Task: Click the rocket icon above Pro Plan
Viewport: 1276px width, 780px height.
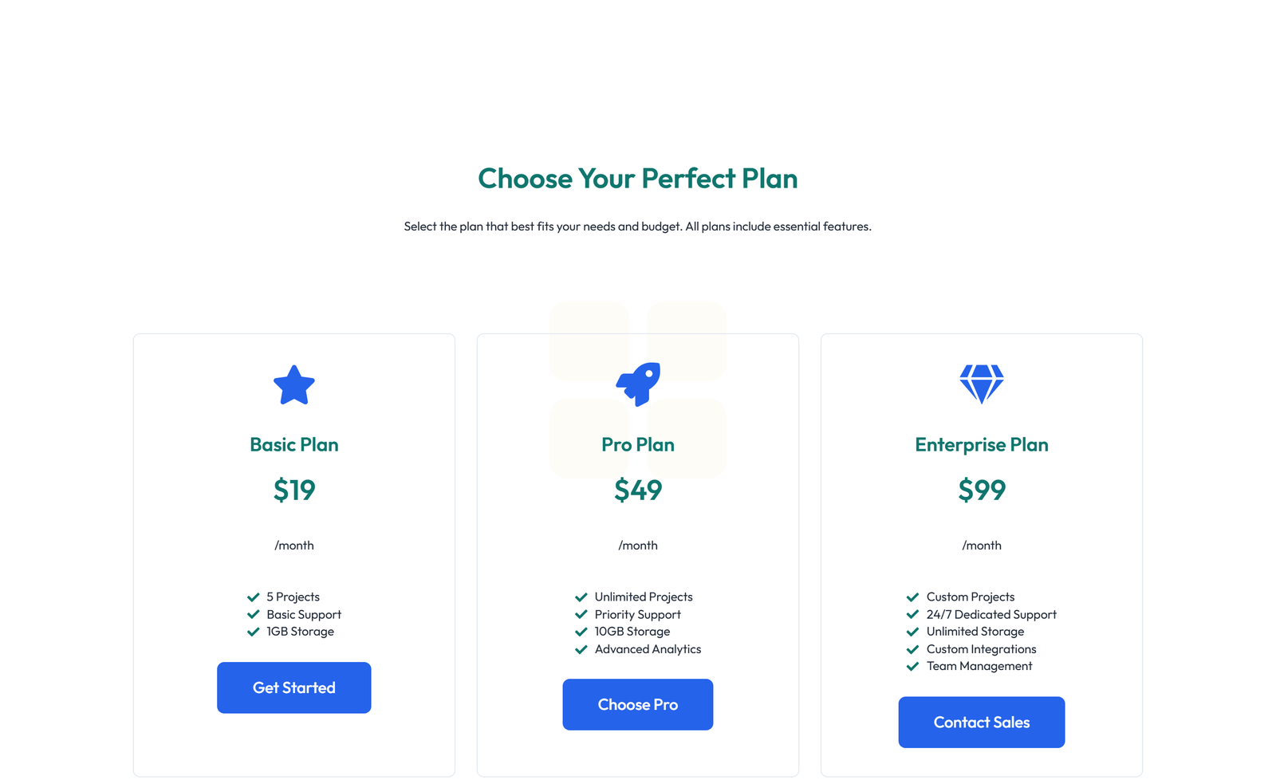Action: [637, 384]
